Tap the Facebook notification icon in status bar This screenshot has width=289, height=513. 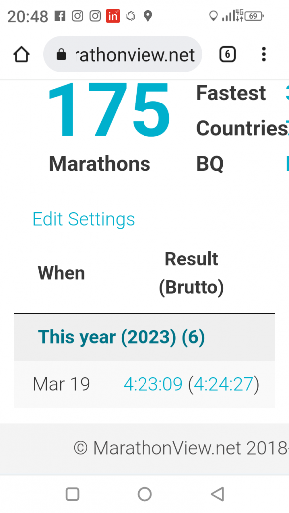[60, 16]
